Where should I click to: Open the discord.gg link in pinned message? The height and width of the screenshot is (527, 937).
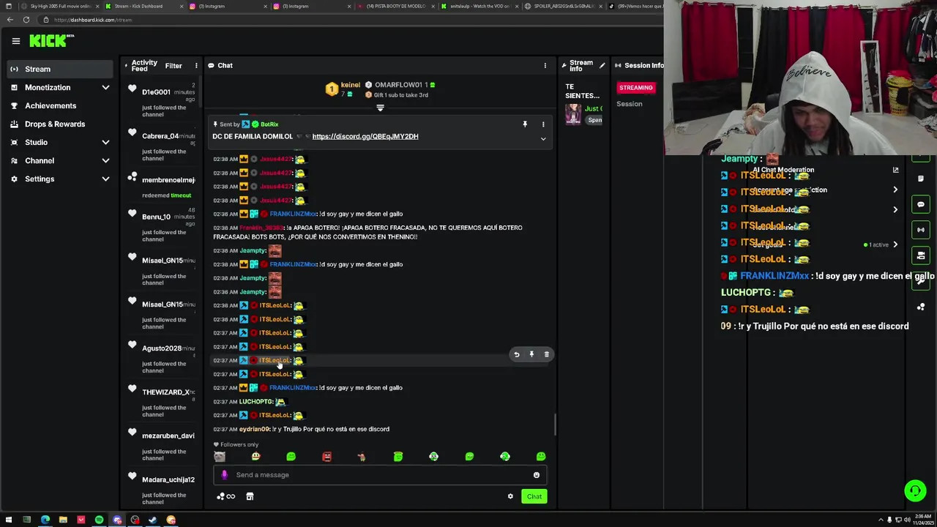(x=365, y=136)
